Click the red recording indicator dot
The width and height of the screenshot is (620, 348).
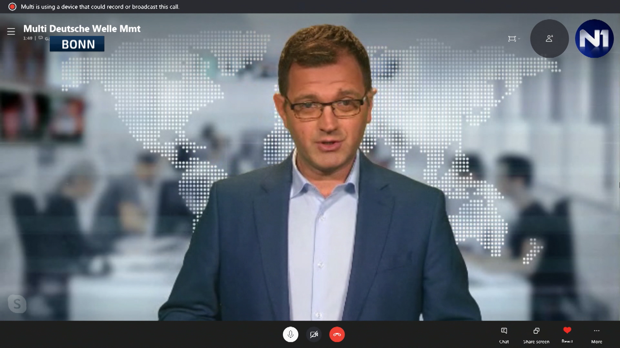point(12,7)
